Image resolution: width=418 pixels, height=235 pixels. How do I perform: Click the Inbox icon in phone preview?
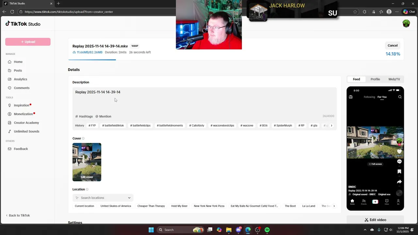click(387, 202)
